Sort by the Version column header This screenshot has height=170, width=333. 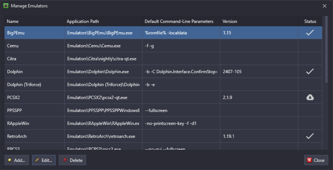point(259,21)
